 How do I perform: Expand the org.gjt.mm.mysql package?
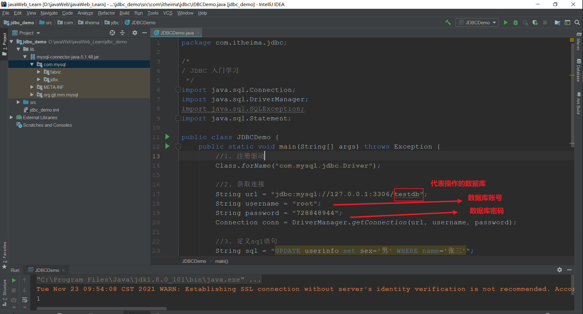[x=32, y=95]
